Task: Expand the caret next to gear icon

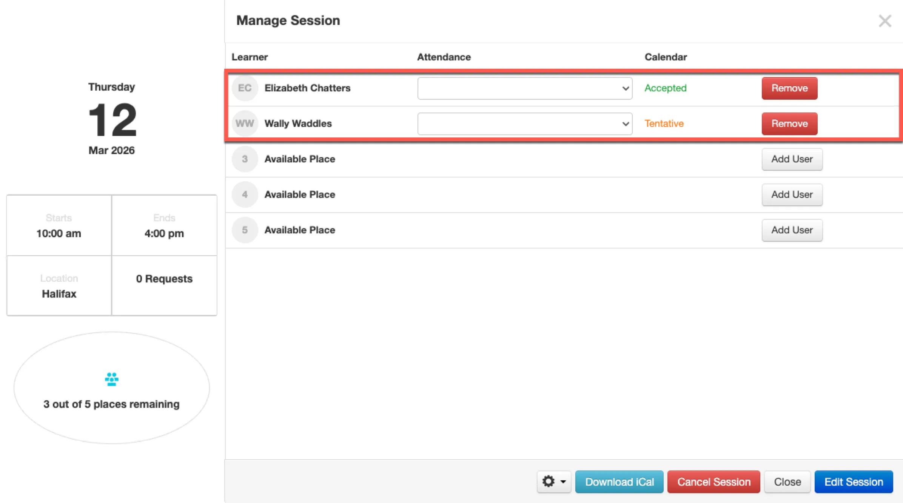Action: tap(563, 482)
